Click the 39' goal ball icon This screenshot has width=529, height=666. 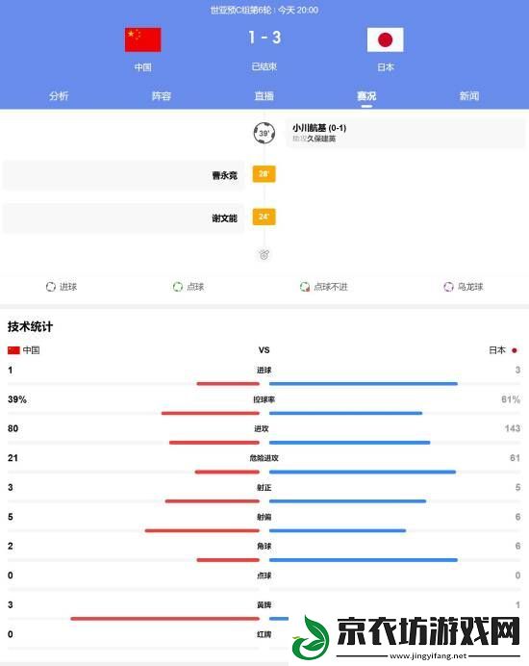(264, 133)
